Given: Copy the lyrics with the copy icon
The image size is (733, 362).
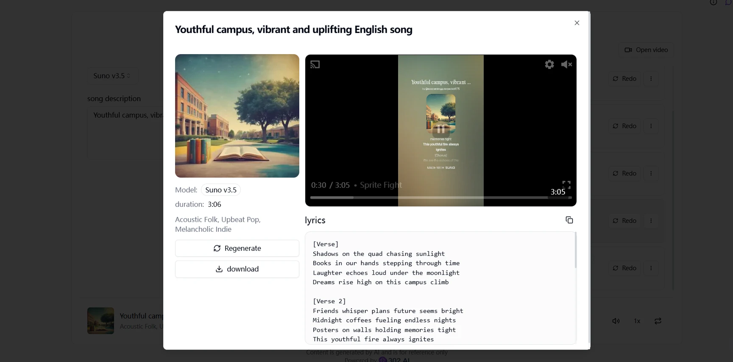Looking at the screenshot, I should click(x=569, y=220).
